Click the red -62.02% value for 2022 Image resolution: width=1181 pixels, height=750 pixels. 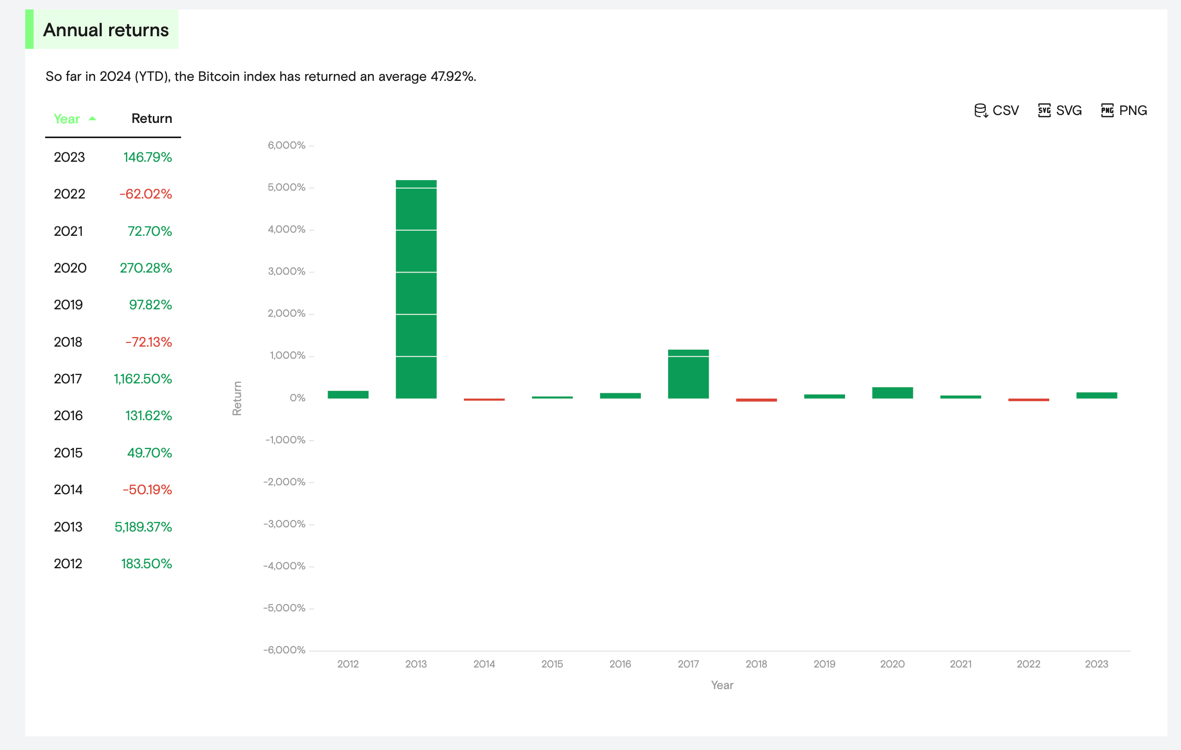pos(147,194)
